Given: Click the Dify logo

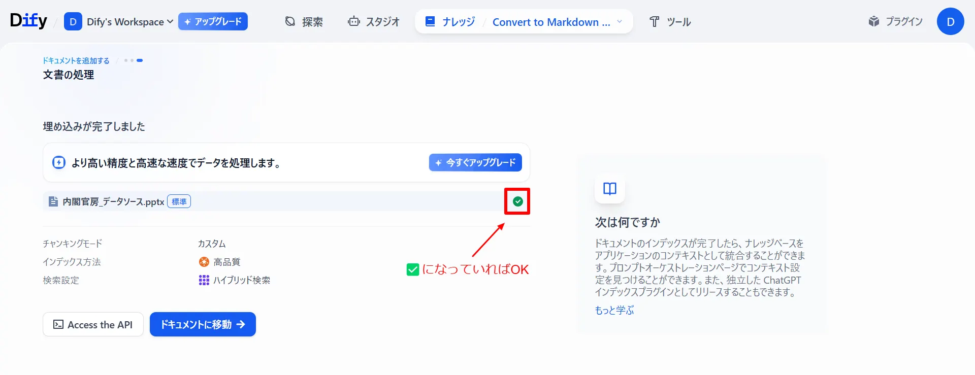Looking at the screenshot, I should (28, 21).
